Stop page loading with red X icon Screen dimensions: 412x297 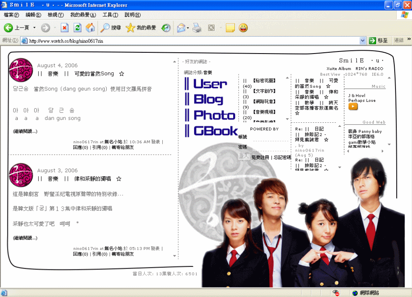coord(64,28)
